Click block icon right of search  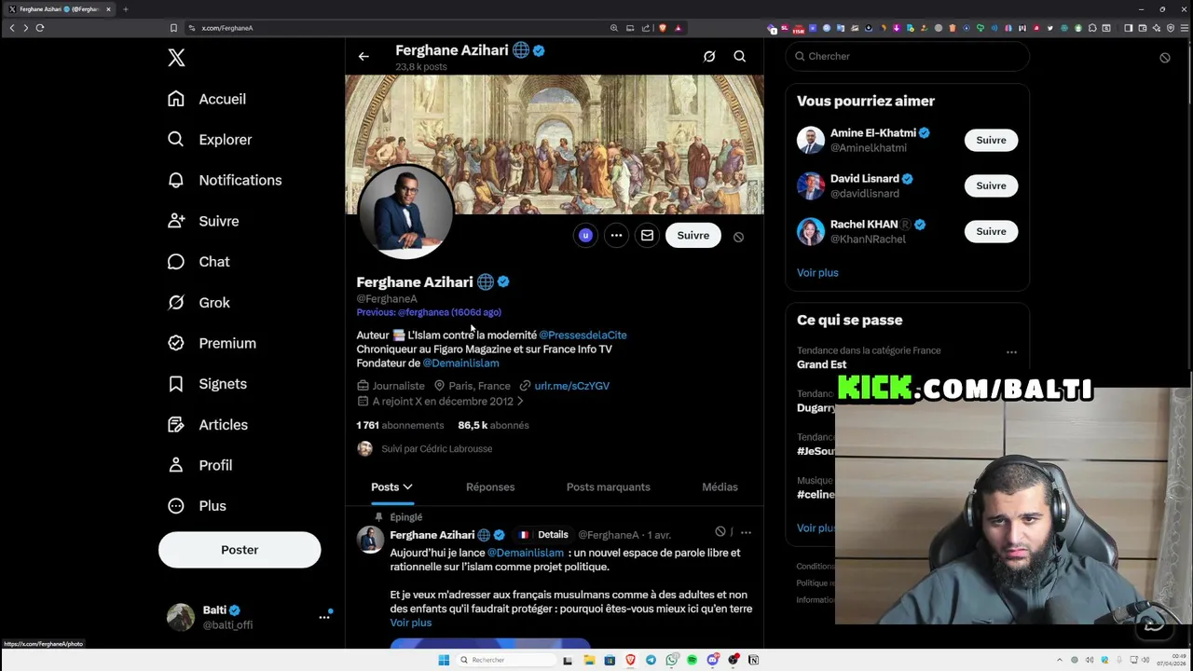(x=1164, y=58)
